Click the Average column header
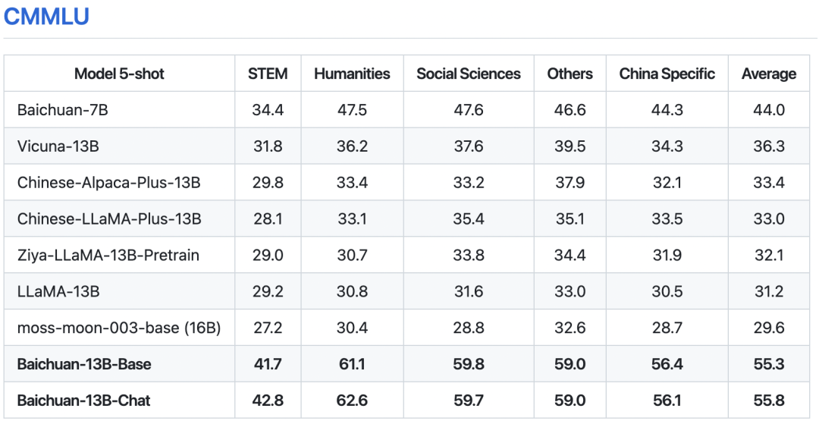The width and height of the screenshot is (819, 421). [x=768, y=74]
